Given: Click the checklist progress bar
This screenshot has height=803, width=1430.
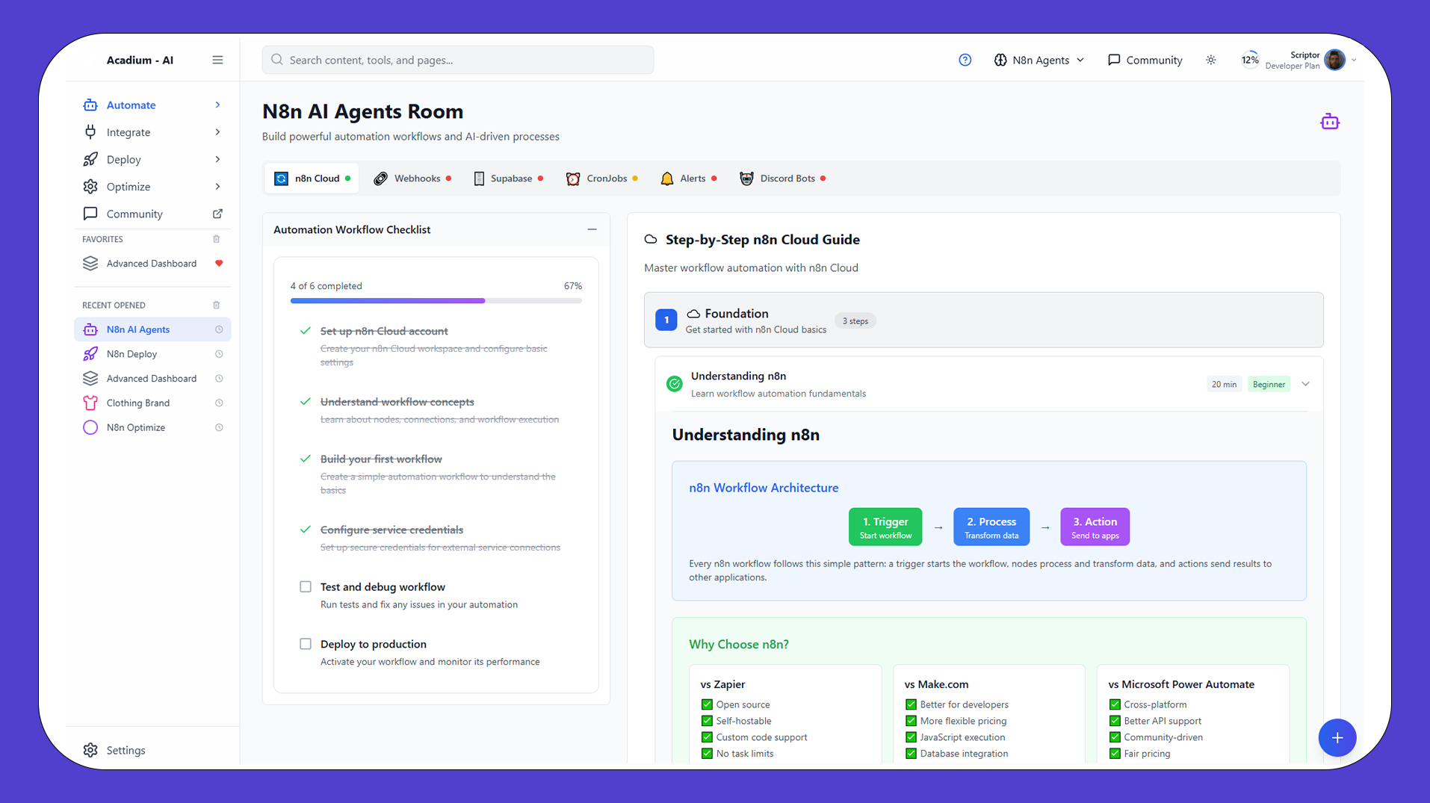Looking at the screenshot, I should click(x=436, y=300).
